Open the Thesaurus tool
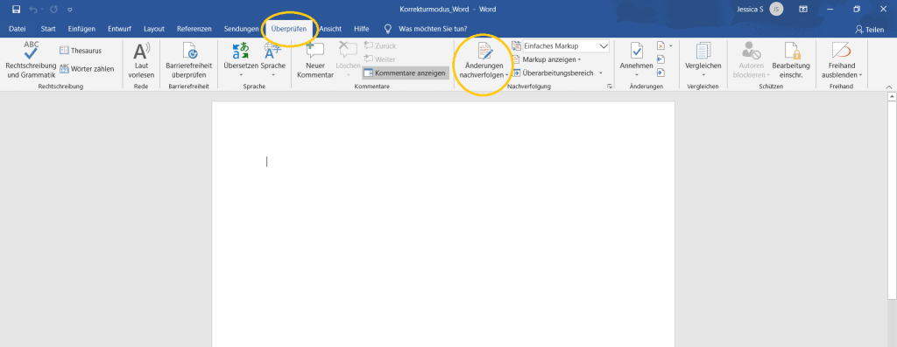Viewport: 897px width, 347px height. 81,51
